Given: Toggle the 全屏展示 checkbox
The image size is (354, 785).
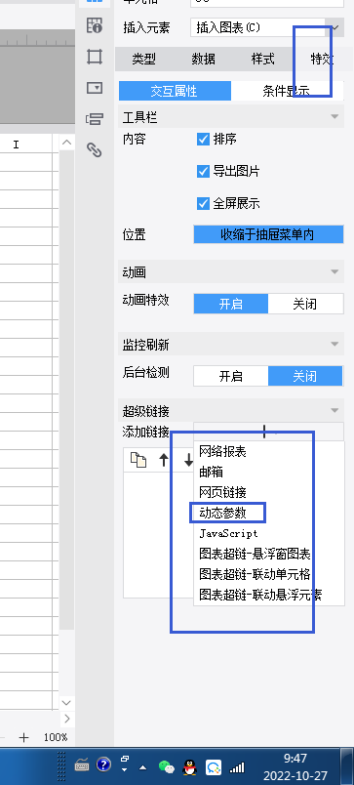Looking at the screenshot, I should pos(203,204).
